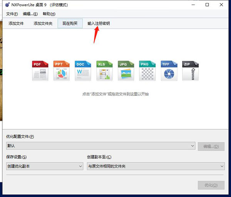Click the PPT file type icon
This screenshot has height=197, width=231.
pyautogui.click(x=62, y=70)
